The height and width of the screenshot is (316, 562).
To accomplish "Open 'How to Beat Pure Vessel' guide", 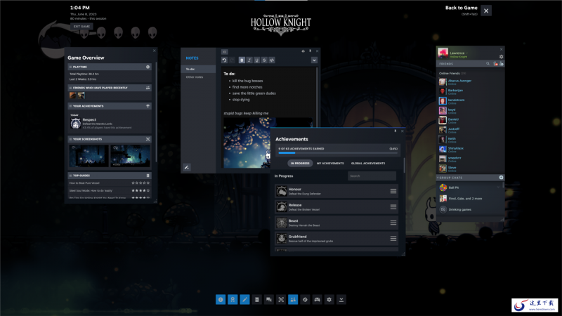I will click(x=84, y=183).
